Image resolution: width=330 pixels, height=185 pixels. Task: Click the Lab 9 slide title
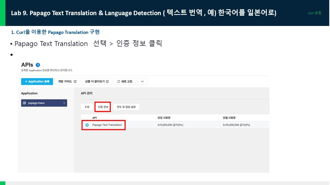coord(144,13)
